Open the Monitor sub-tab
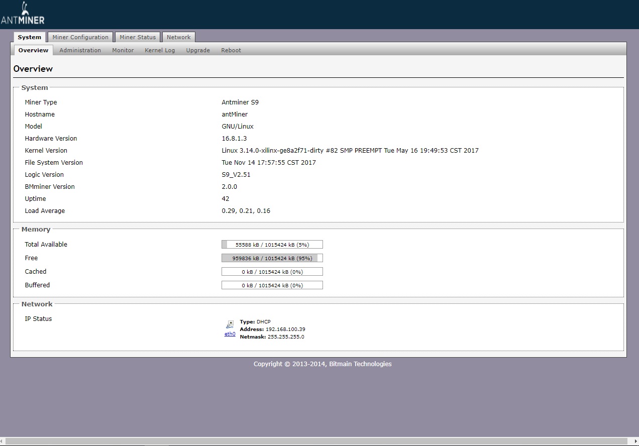Image resolution: width=639 pixels, height=446 pixels. pos(123,50)
